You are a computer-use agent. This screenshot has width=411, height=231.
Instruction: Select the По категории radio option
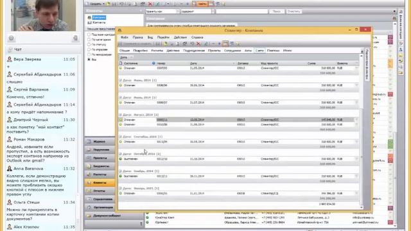coord(89,40)
